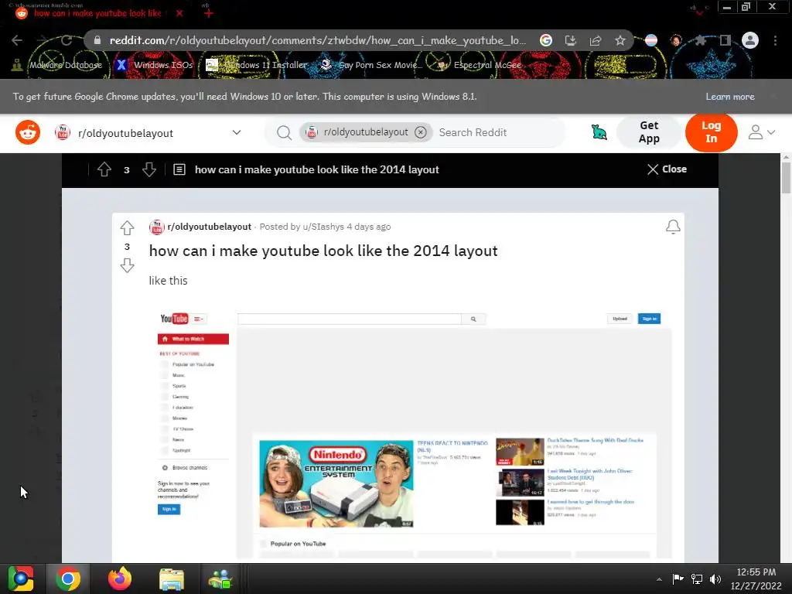The image size is (792, 594).
Task: Click the Google search icon in address bar
Action: pyautogui.click(x=545, y=40)
